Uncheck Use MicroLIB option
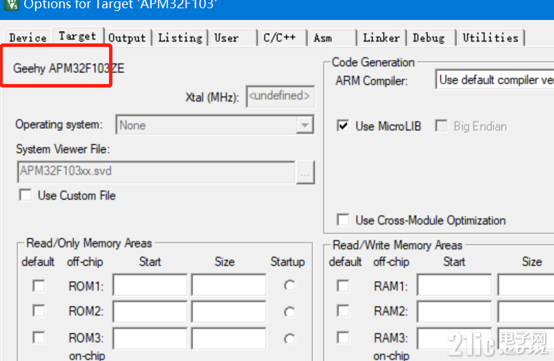554x361 pixels. pyautogui.click(x=343, y=126)
